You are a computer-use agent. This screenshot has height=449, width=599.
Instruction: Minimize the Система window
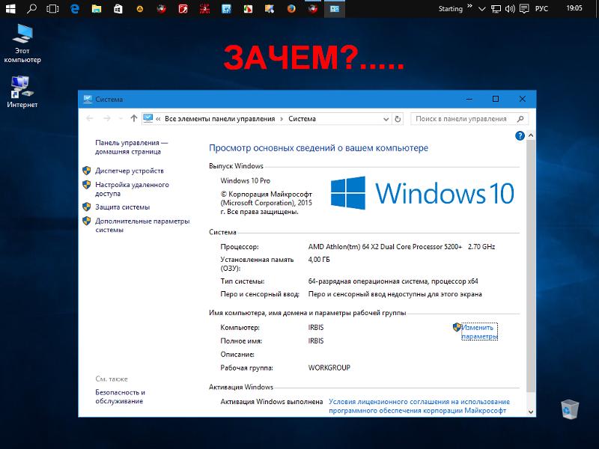click(x=469, y=99)
